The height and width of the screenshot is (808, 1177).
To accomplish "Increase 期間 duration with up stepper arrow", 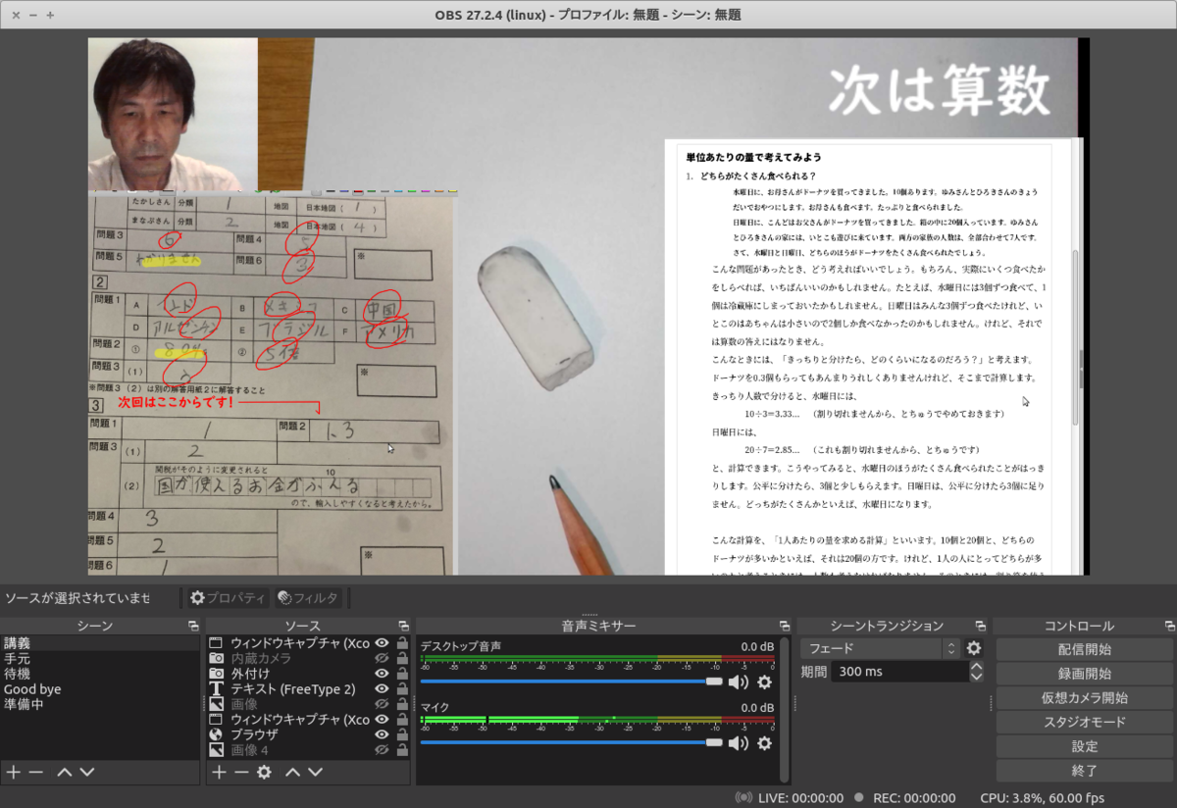I will [976, 667].
